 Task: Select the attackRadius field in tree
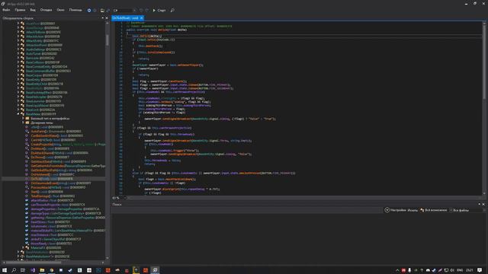pos(52,200)
